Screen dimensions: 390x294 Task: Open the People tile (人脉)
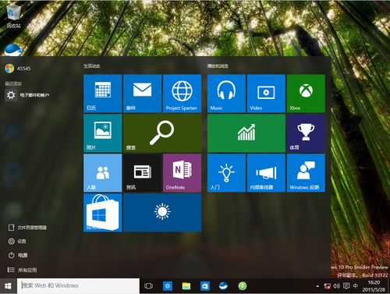coord(103,173)
